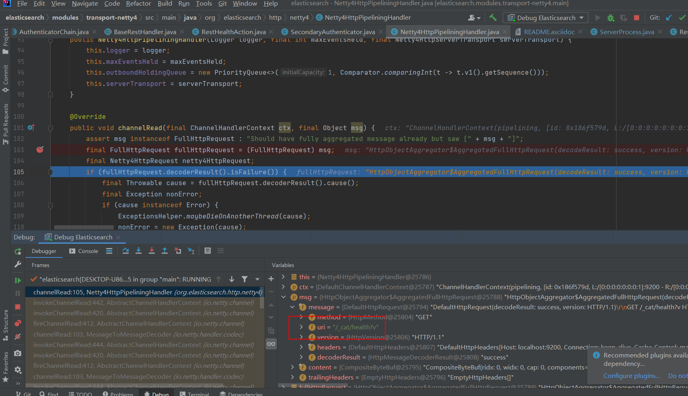
Task: Expand the 'headers' variable node
Action: (x=301, y=347)
